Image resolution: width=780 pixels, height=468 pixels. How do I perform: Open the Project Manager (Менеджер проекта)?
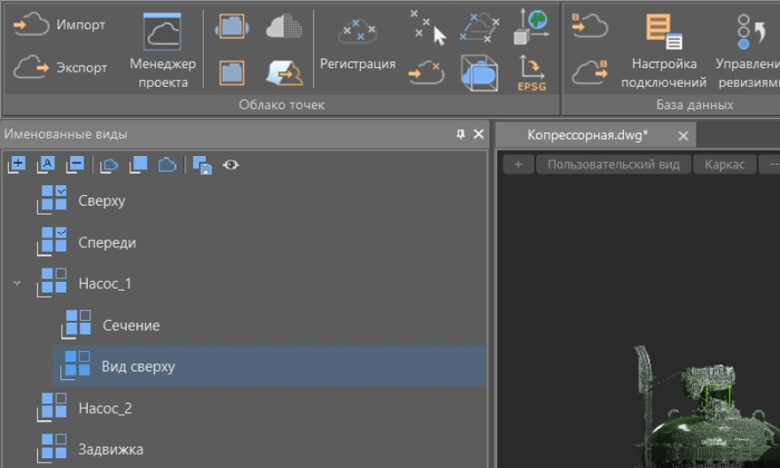(x=162, y=51)
